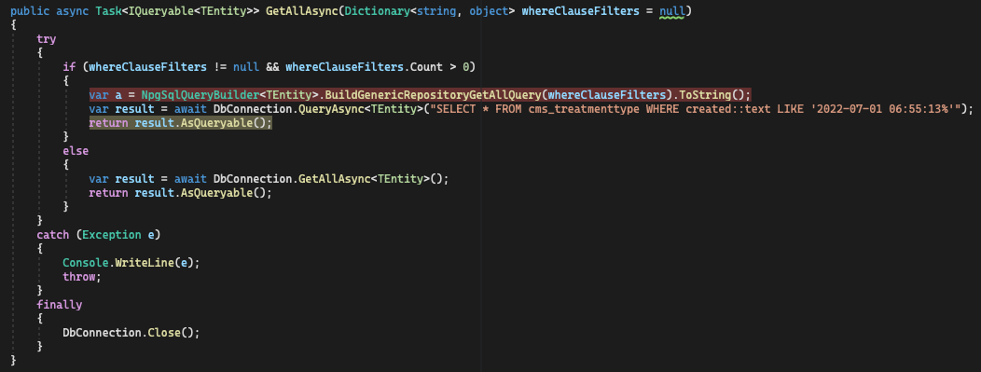Click the Exception type in catch clause

click(111, 234)
